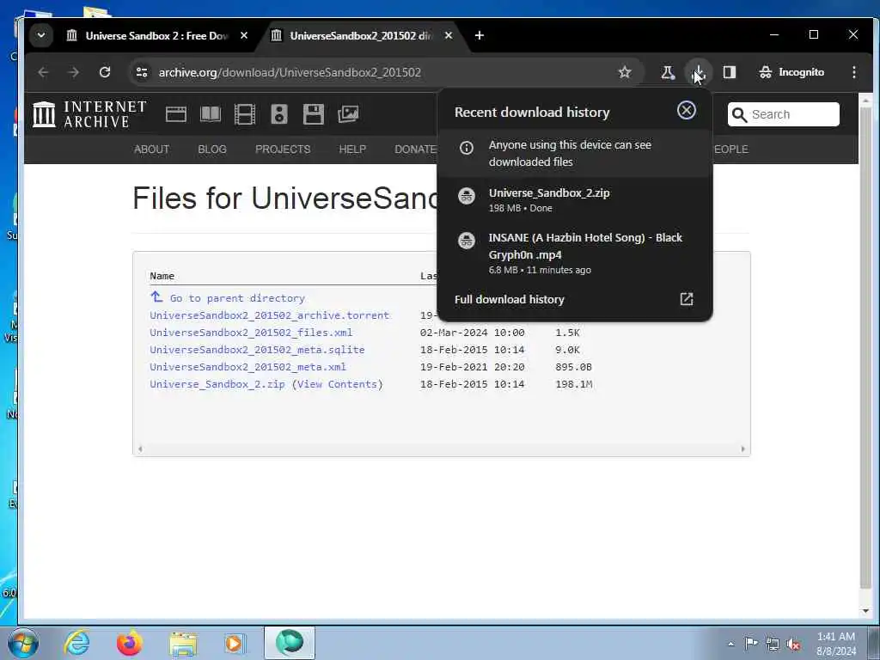Open downloaded Universe_Sandbox_2.zip entry
The image size is (880, 660).
[575, 199]
